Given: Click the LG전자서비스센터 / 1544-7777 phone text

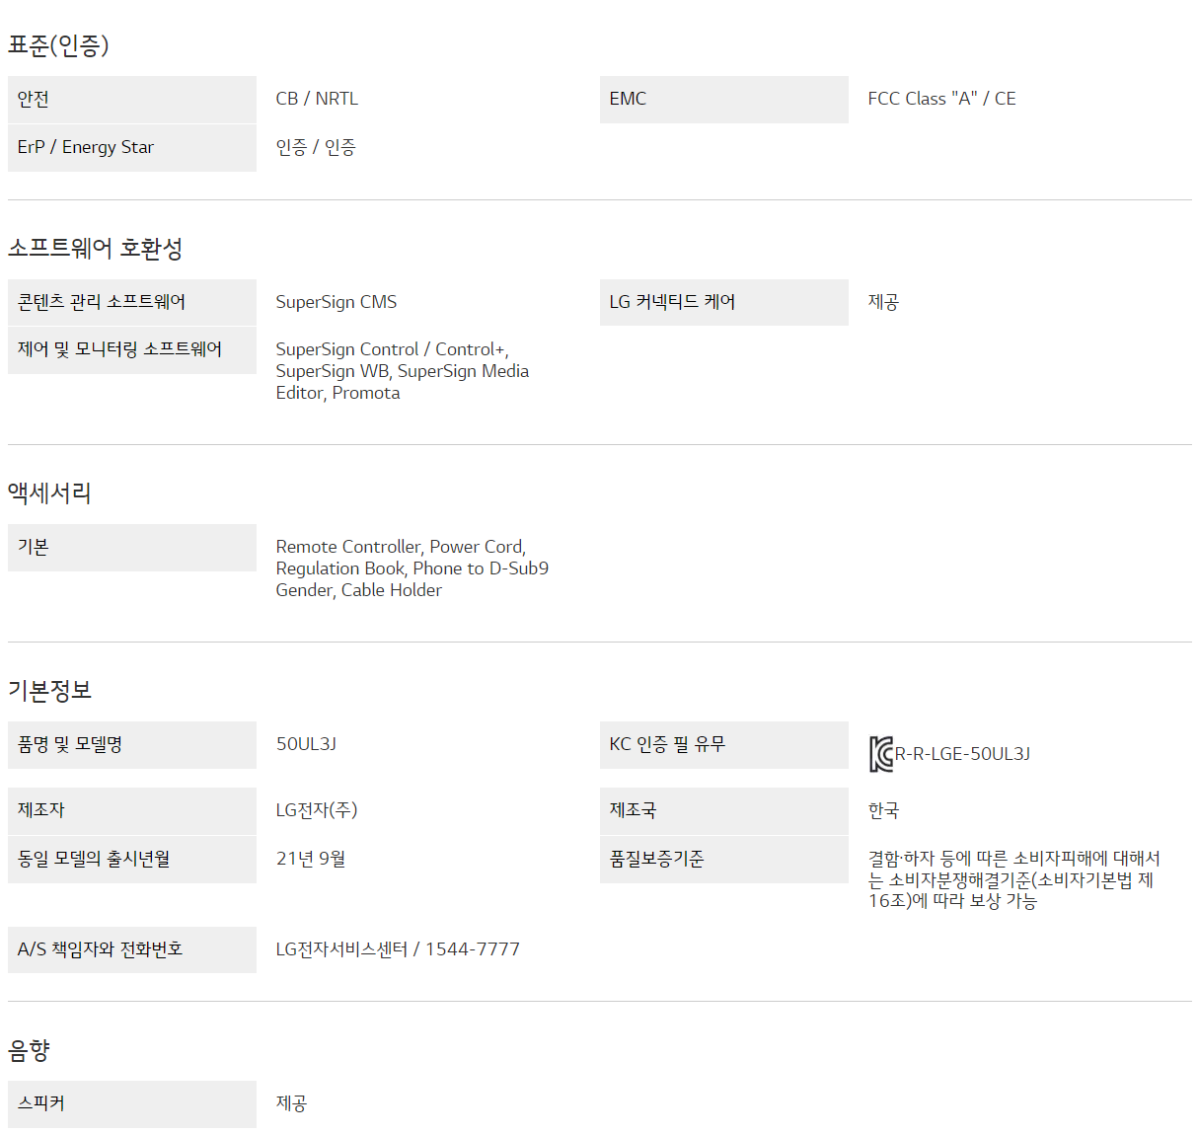Looking at the screenshot, I should pyautogui.click(x=398, y=949).
